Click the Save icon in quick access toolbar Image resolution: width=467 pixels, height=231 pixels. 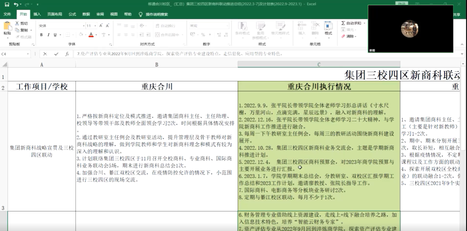7,4
